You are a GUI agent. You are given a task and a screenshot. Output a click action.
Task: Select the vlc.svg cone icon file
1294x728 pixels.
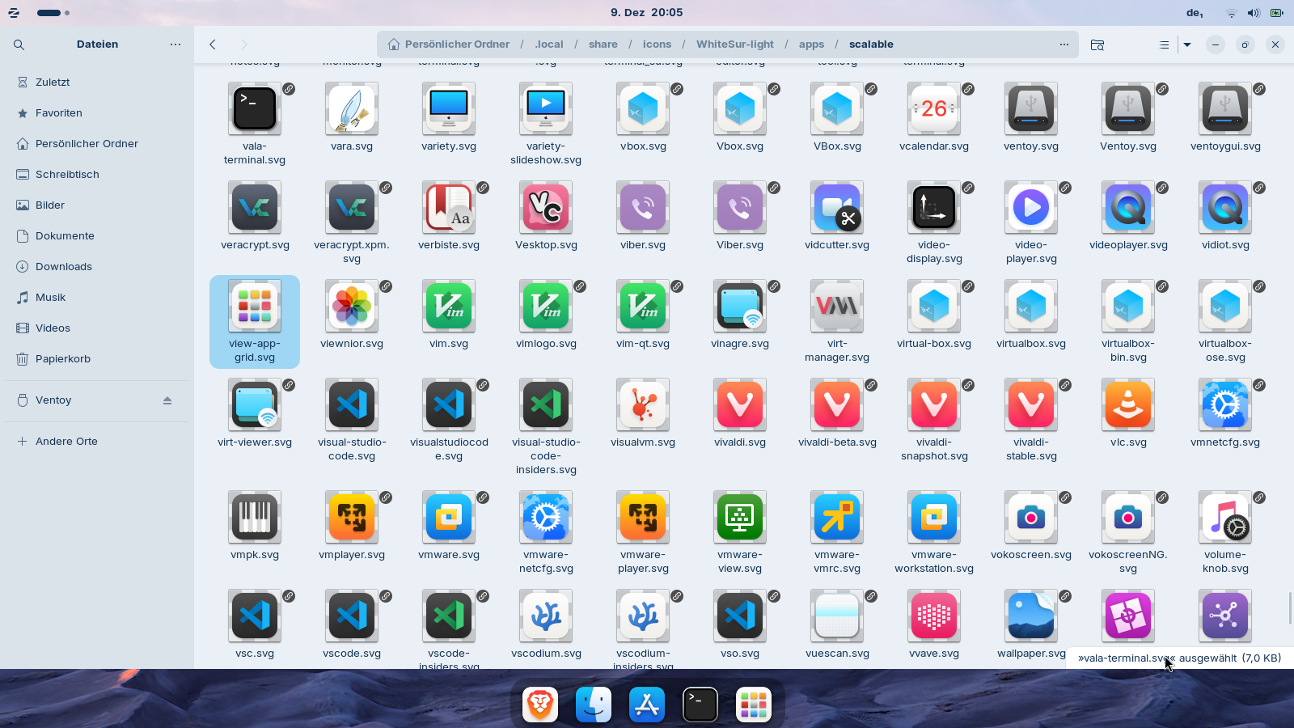tap(1127, 405)
